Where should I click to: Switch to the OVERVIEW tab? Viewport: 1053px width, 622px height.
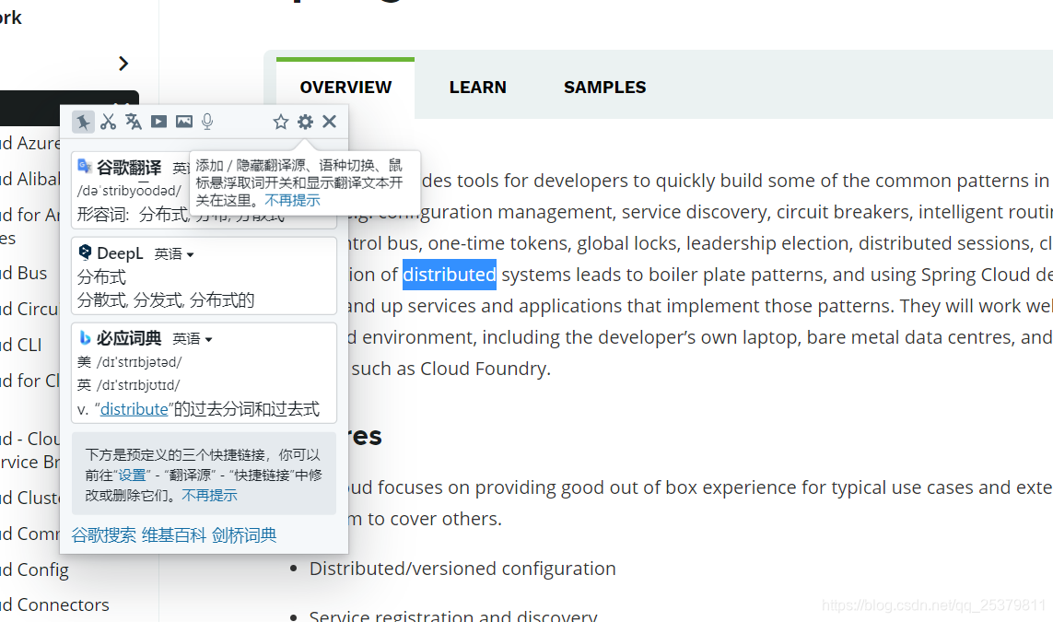(x=345, y=88)
